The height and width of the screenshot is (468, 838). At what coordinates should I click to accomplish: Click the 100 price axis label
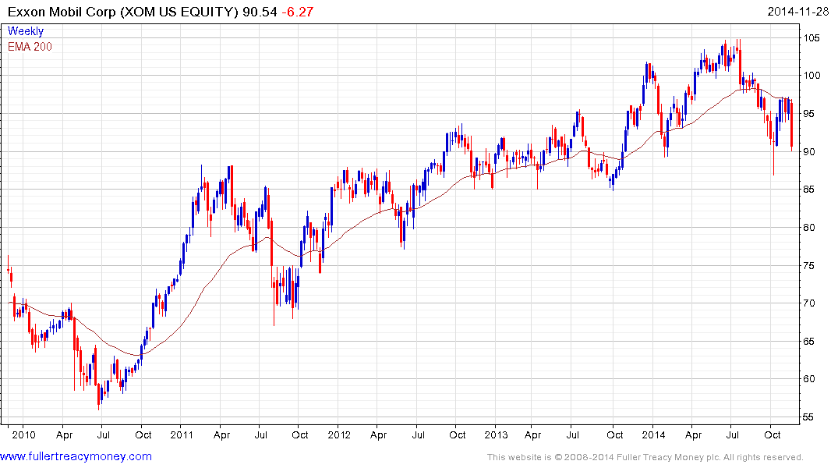pos(811,76)
